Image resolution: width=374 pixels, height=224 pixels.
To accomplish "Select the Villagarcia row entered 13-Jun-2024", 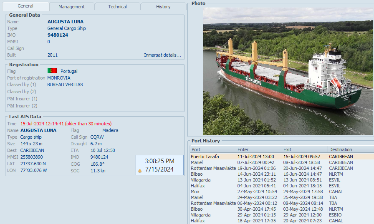I will pyautogui.click(x=282, y=180).
